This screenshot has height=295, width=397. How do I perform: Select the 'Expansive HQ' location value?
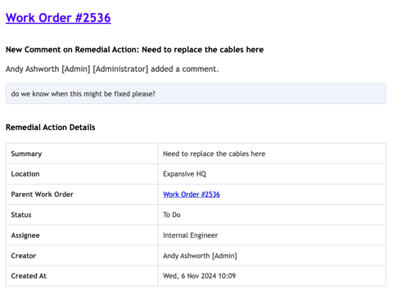(x=184, y=174)
